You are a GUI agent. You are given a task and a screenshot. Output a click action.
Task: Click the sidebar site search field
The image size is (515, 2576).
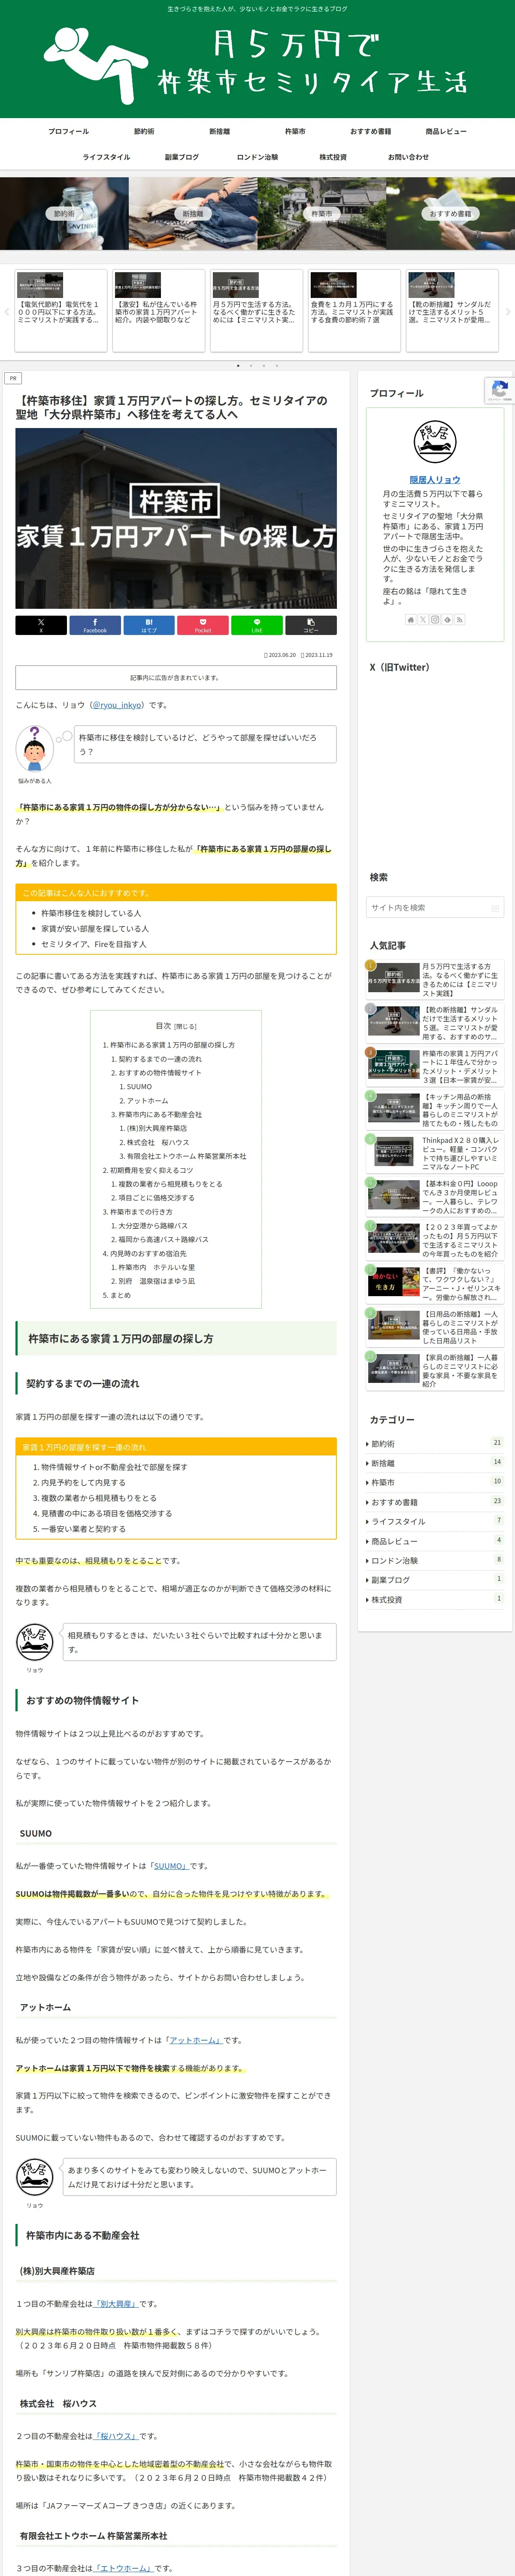click(x=435, y=907)
